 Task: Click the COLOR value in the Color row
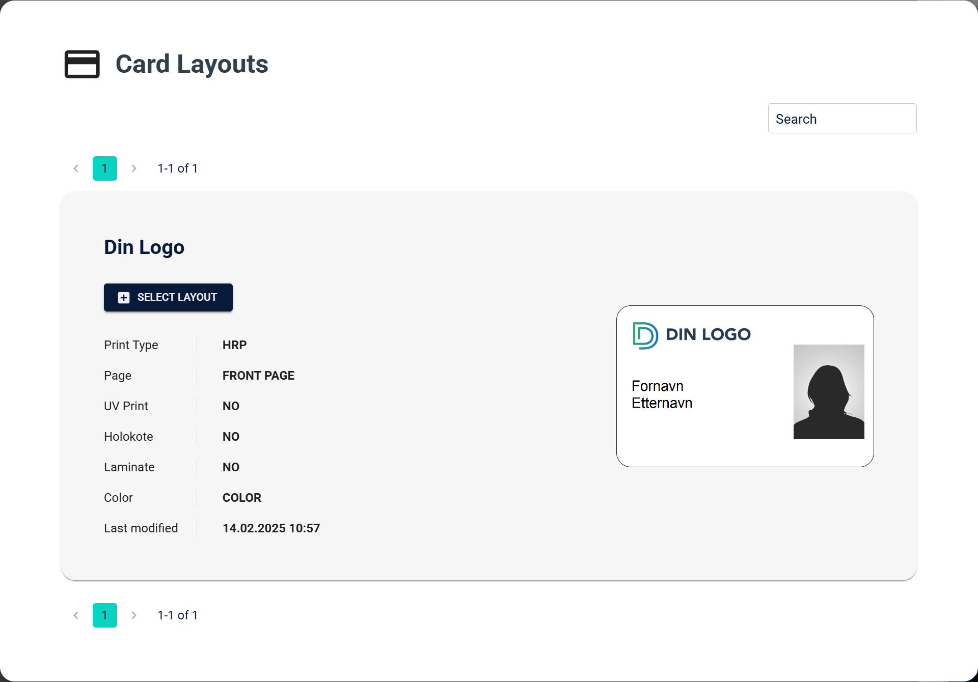[241, 497]
